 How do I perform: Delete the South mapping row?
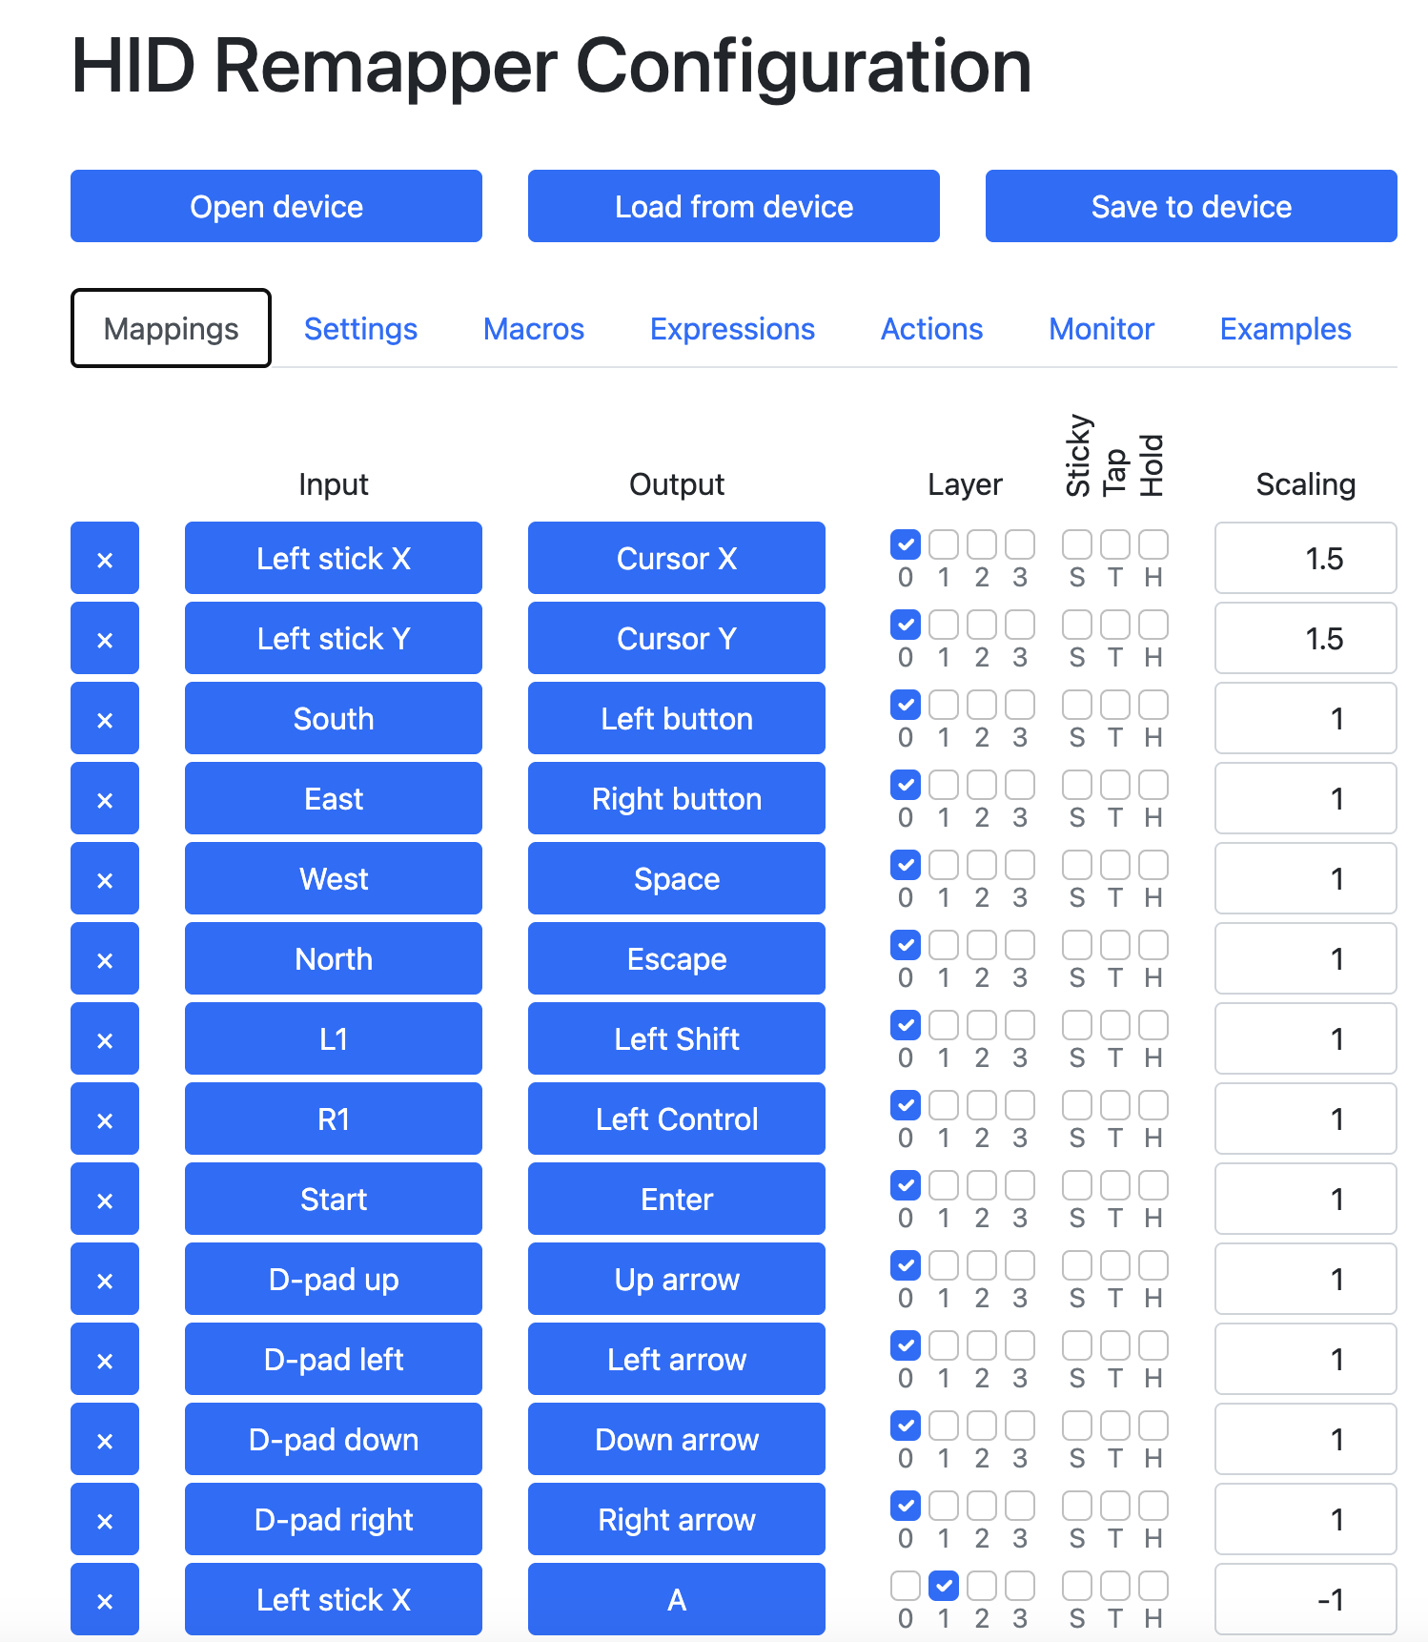pyautogui.click(x=105, y=719)
